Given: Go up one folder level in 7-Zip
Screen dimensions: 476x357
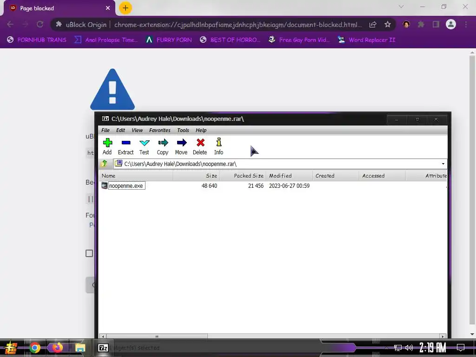Looking at the screenshot, I should 104,164.
